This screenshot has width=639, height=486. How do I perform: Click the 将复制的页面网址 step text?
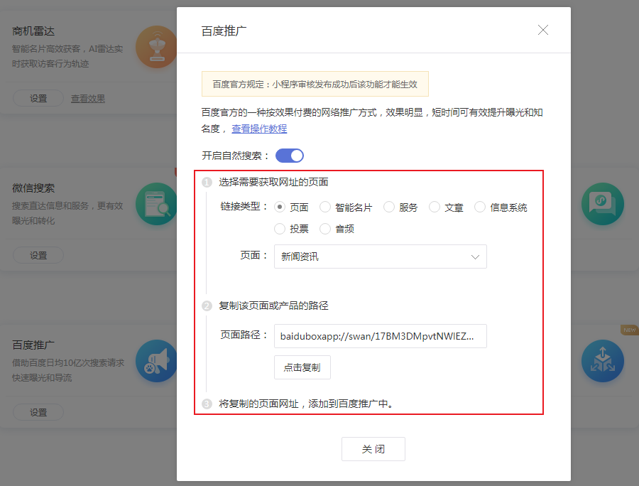[x=306, y=404]
